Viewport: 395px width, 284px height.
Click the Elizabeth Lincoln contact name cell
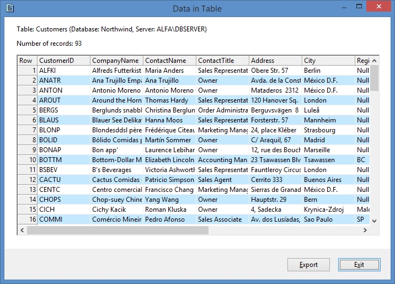click(x=169, y=160)
